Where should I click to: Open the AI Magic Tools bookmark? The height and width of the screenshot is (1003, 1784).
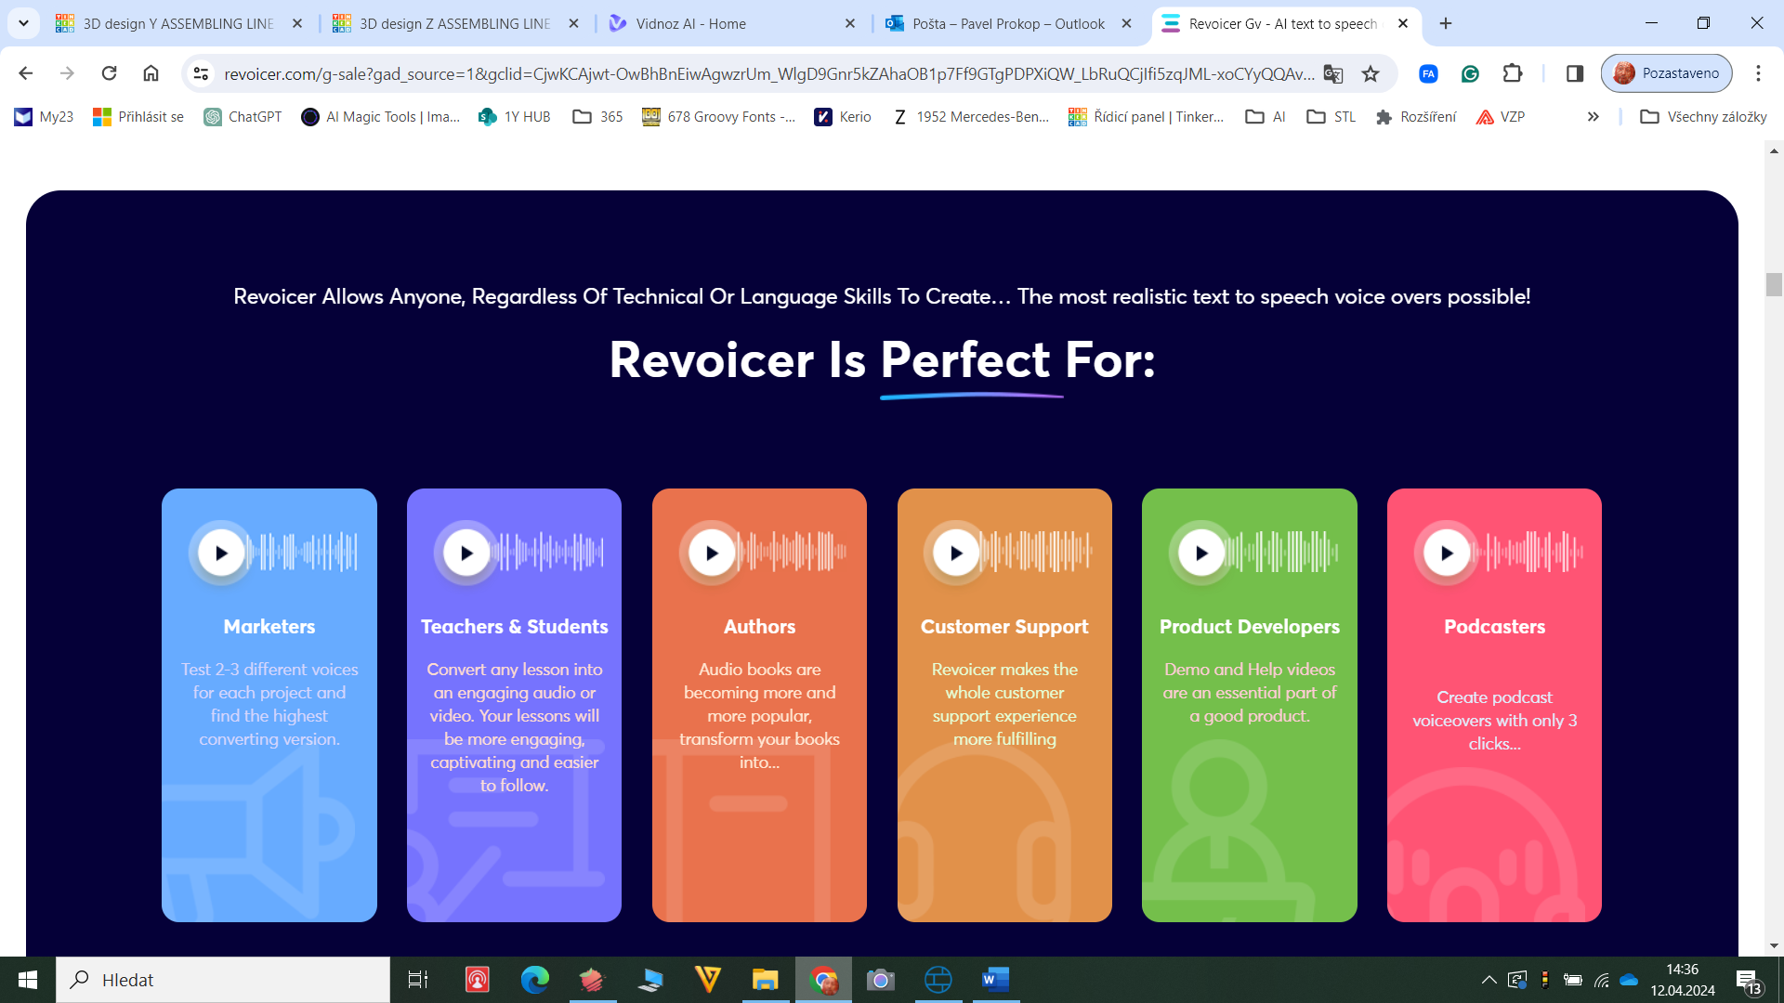click(x=381, y=117)
